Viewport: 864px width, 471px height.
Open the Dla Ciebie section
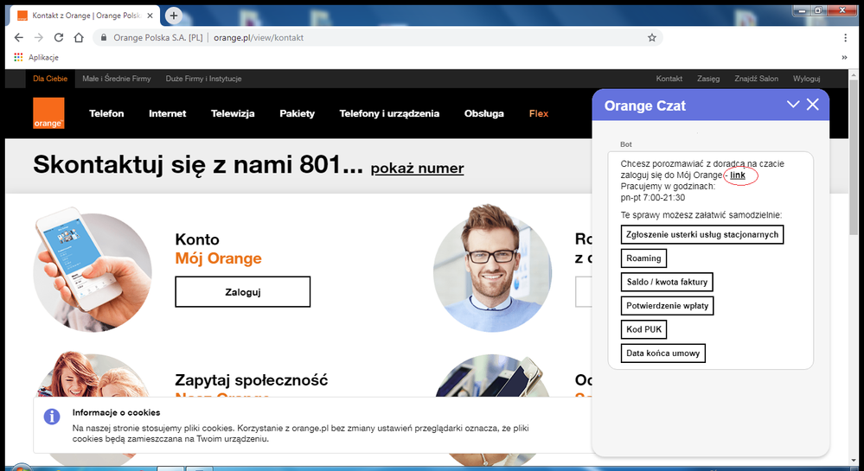[50, 79]
